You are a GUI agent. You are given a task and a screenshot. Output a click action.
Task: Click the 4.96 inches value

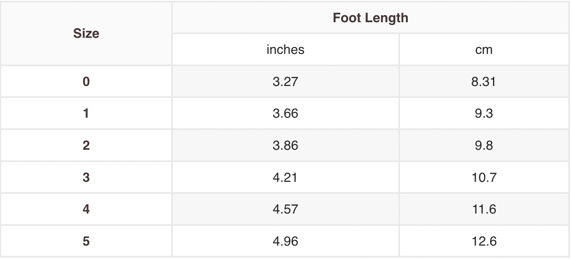tap(285, 241)
